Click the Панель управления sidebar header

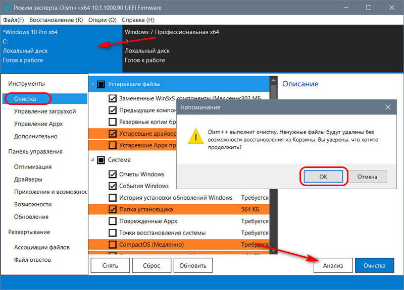coord(35,152)
